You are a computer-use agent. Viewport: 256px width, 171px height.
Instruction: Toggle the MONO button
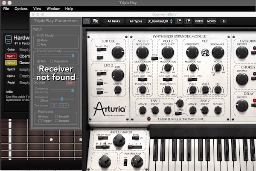point(212,21)
